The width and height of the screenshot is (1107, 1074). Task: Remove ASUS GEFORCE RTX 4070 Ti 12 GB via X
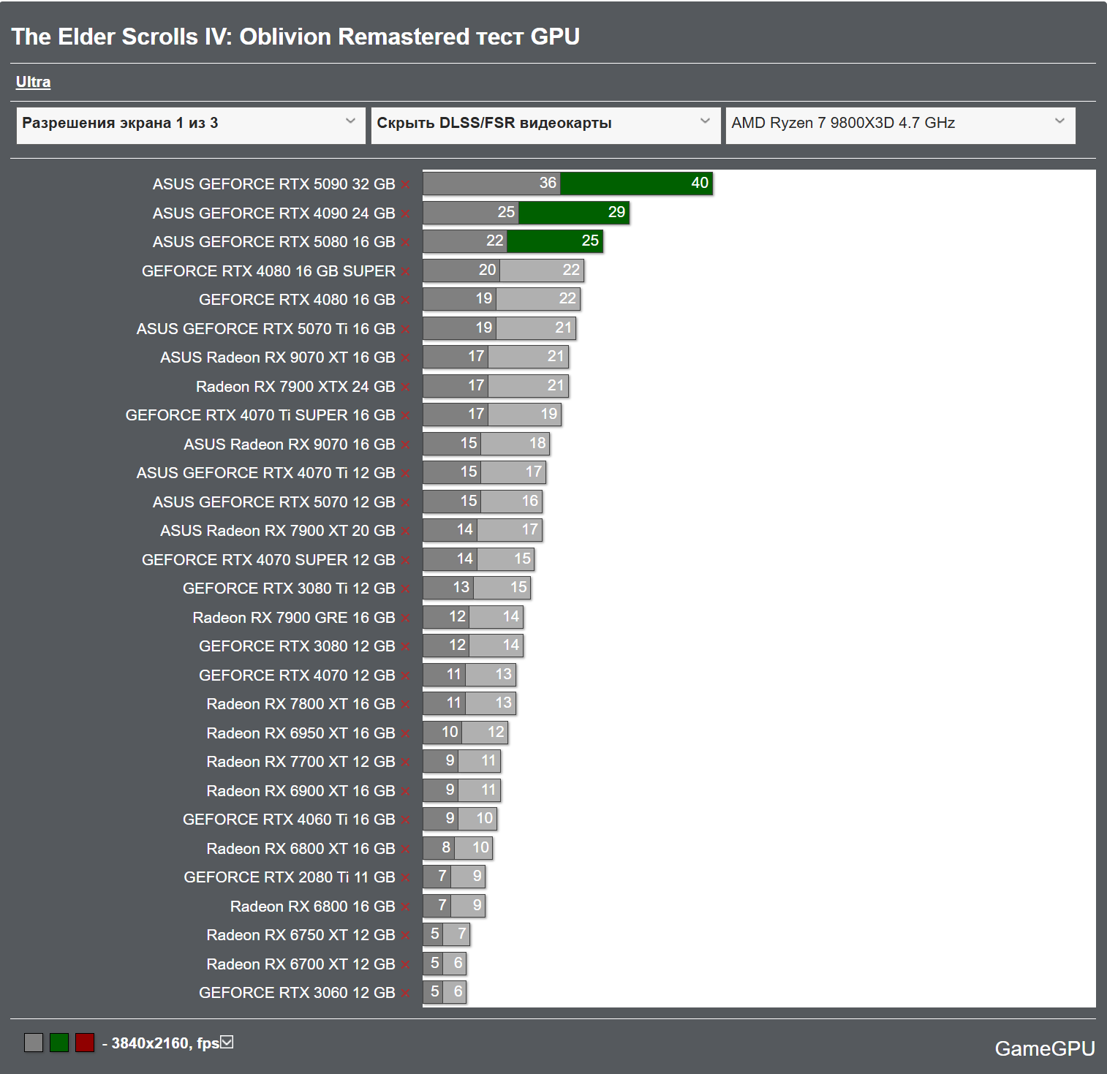click(405, 474)
